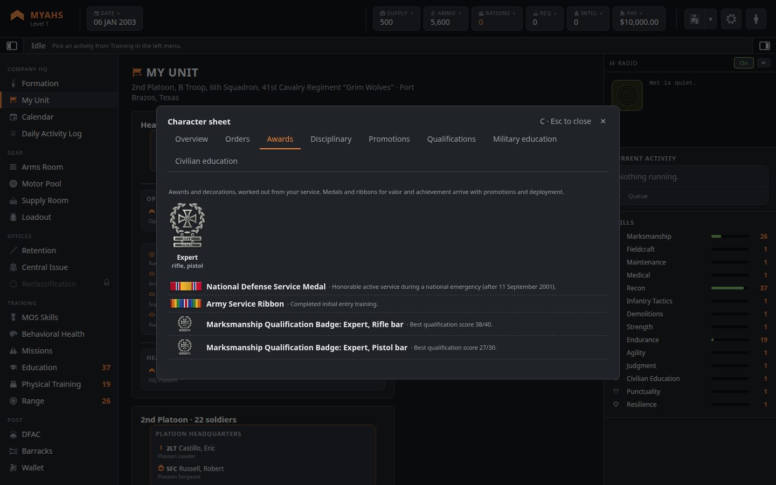
Task: Open the Date dropdown showing 06 JAN 2003
Action: click(x=115, y=18)
